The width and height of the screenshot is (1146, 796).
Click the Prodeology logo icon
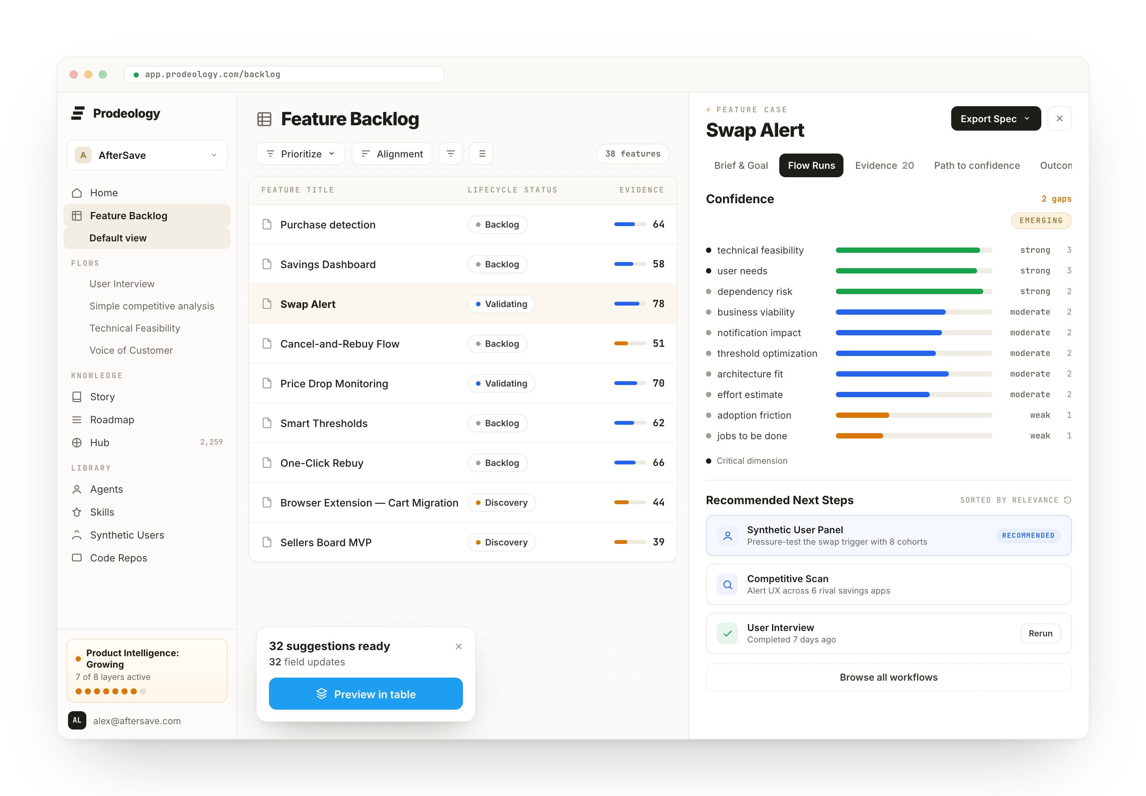tap(78, 113)
